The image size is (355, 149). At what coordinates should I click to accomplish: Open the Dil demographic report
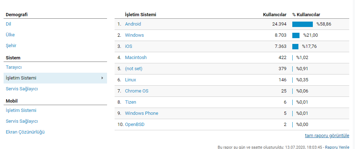[x=8, y=24]
